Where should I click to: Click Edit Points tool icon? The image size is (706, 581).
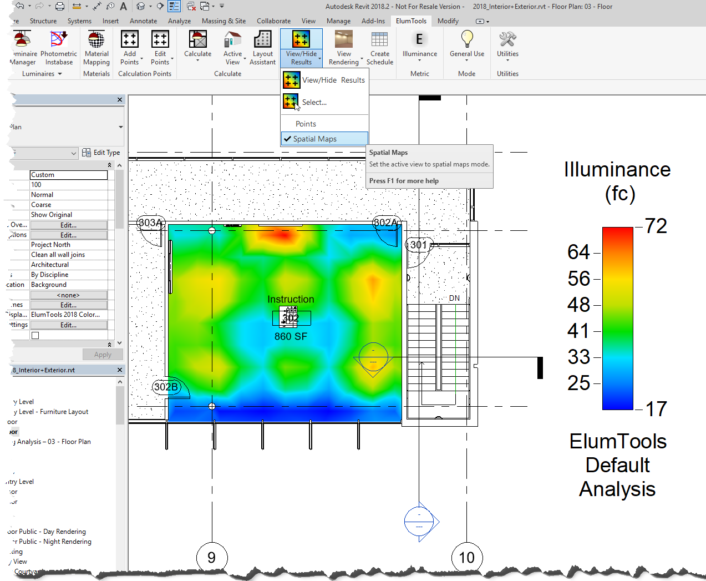point(160,39)
